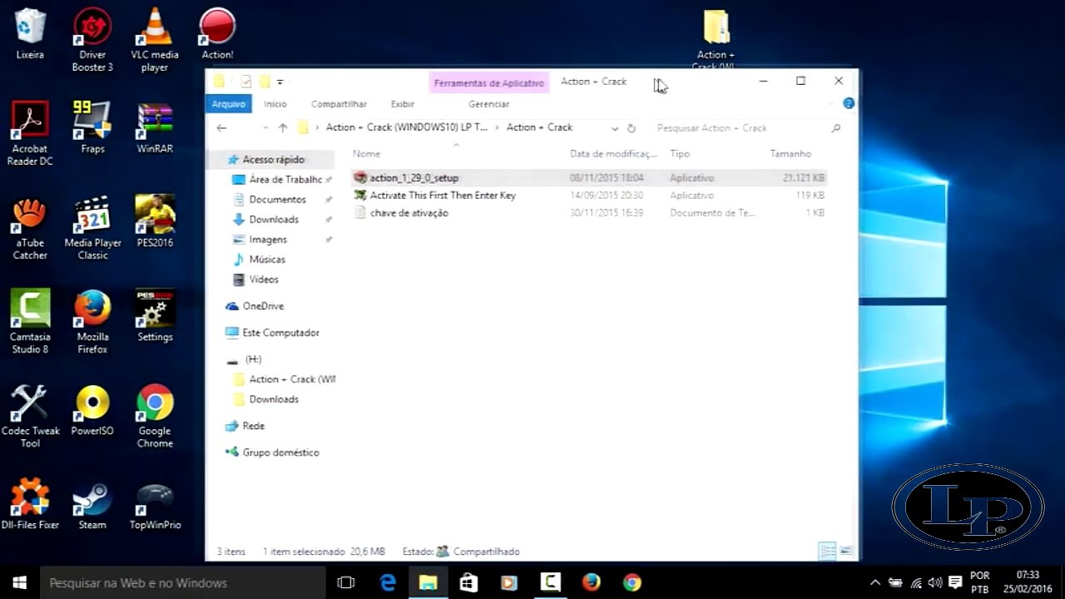
Task: Select Ferramentas de Aplicativo tab
Action: tap(489, 83)
